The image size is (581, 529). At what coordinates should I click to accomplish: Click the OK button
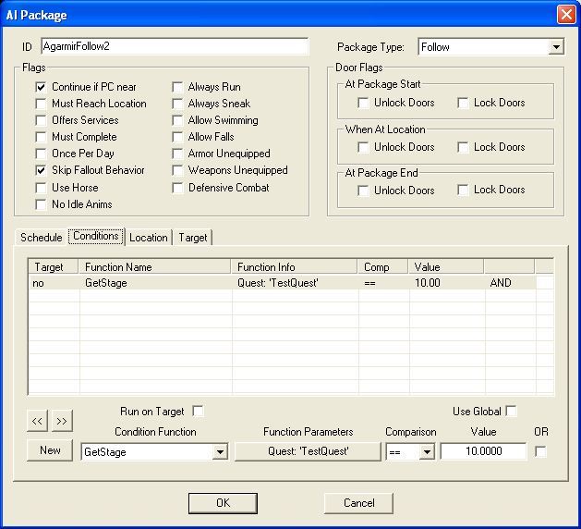point(223,503)
